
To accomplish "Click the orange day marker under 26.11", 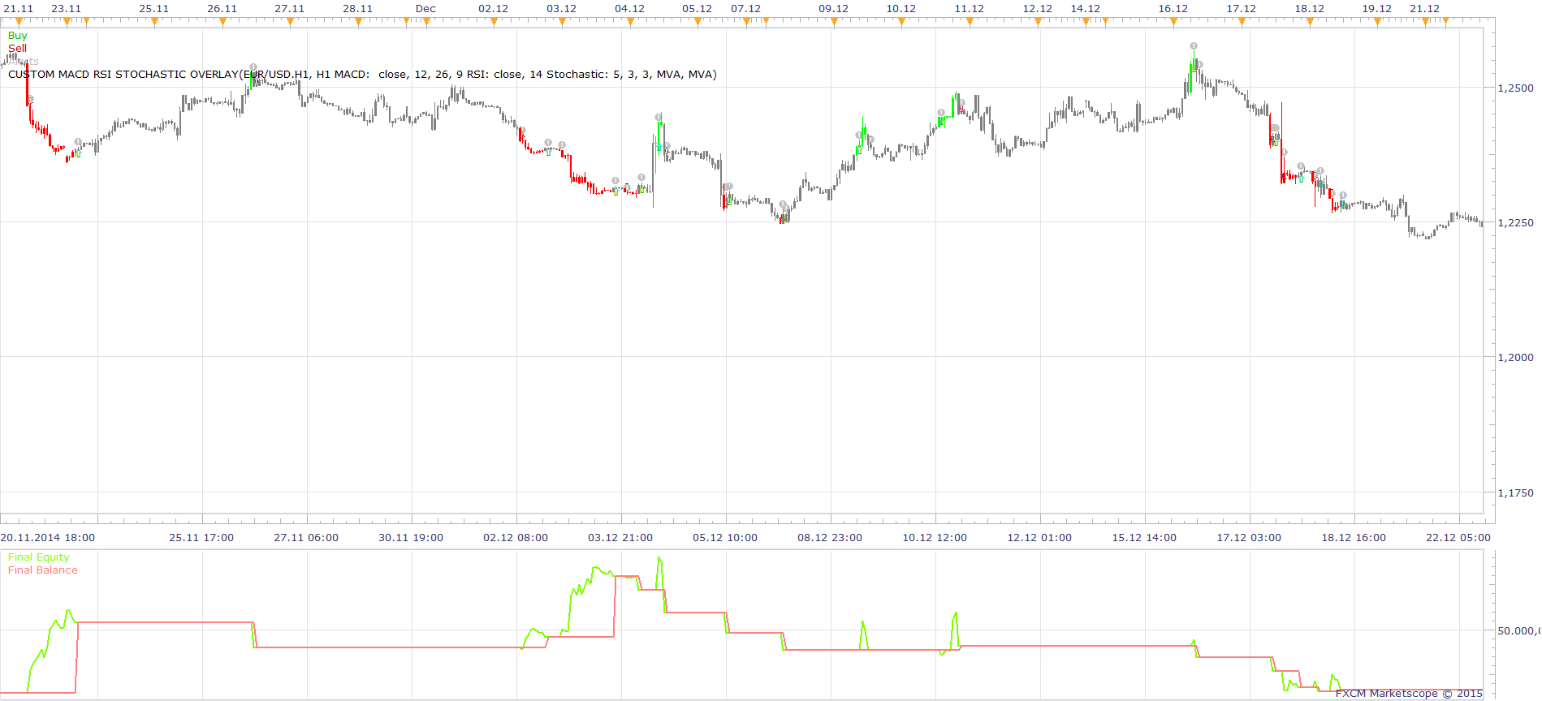I will (222, 22).
